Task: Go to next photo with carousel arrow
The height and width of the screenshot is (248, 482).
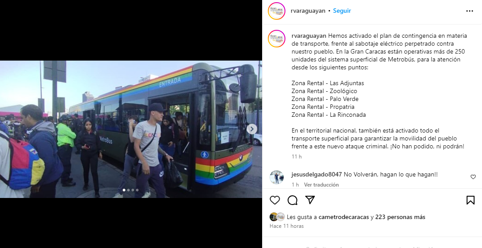Action: point(252,129)
